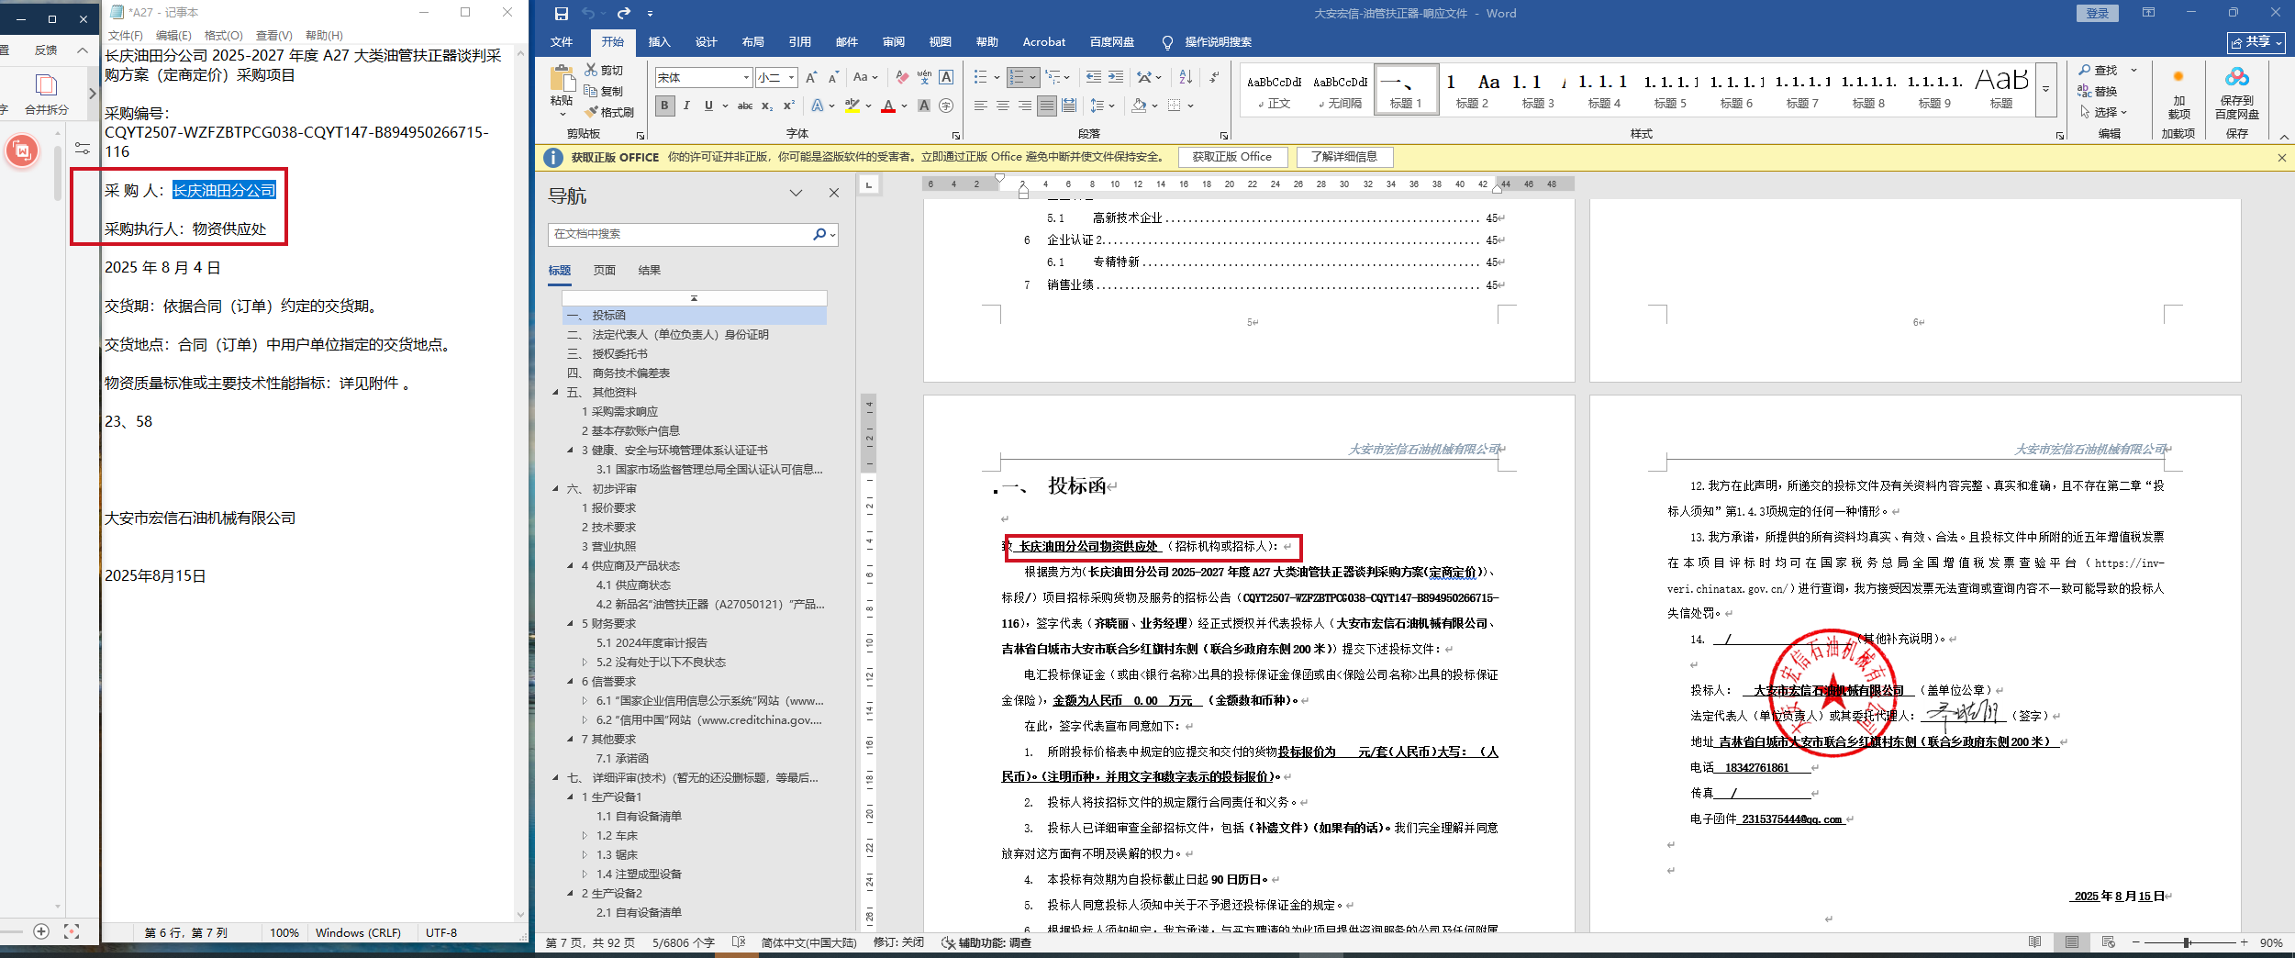The width and height of the screenshot is (2295, 958).
Task: Open the font name dropdown showing 宋体
Action: tap(703, 78)
